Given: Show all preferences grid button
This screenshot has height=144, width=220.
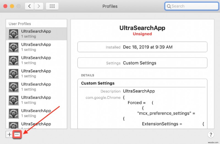Looking at the screenshot, I should point(52,6).
